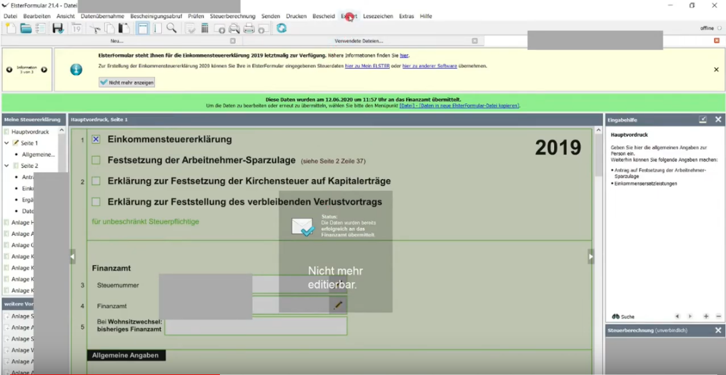
Task: Select Allgemeine... under Seite 1
Action: coord(39,155)
